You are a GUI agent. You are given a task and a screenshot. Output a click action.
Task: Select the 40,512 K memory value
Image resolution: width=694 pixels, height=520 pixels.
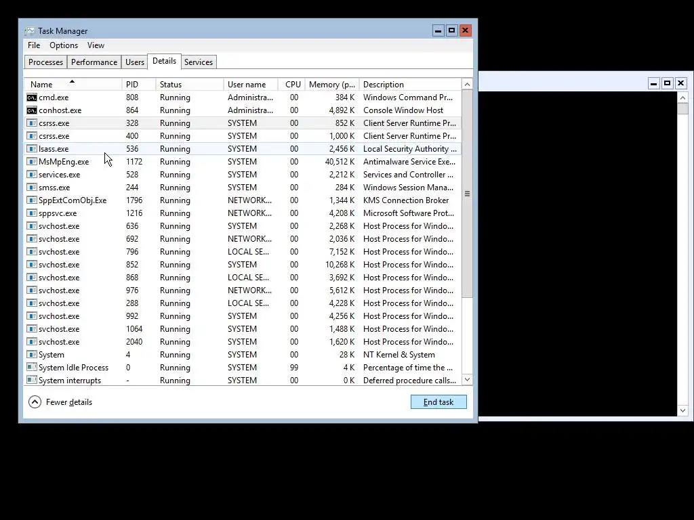(340, 161)
